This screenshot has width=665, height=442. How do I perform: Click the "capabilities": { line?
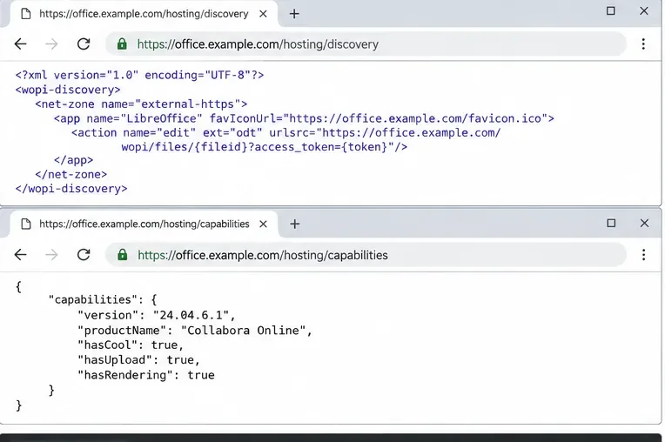point(103,299)
